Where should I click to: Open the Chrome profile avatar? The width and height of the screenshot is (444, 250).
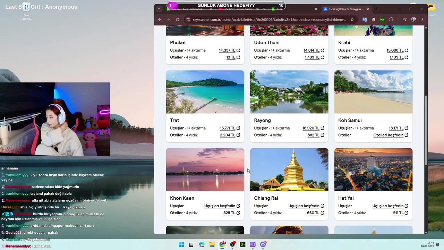[413, 19]
